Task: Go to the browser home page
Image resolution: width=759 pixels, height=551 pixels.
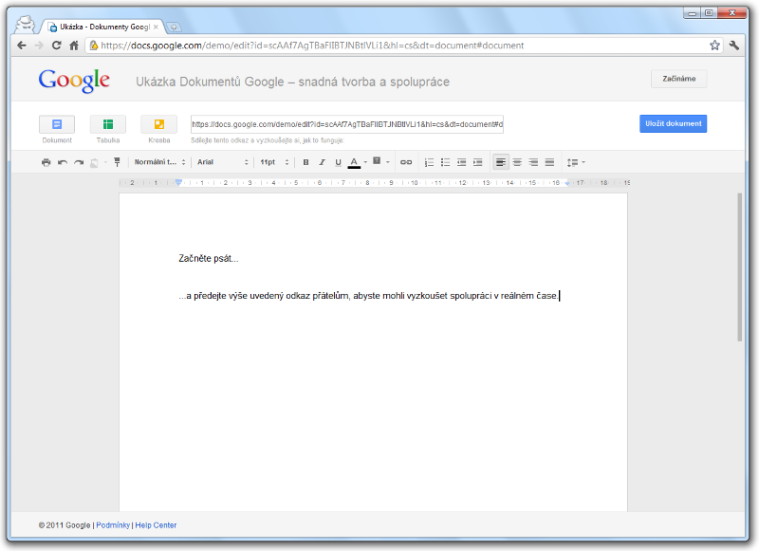Action: [x=74, y=46]
